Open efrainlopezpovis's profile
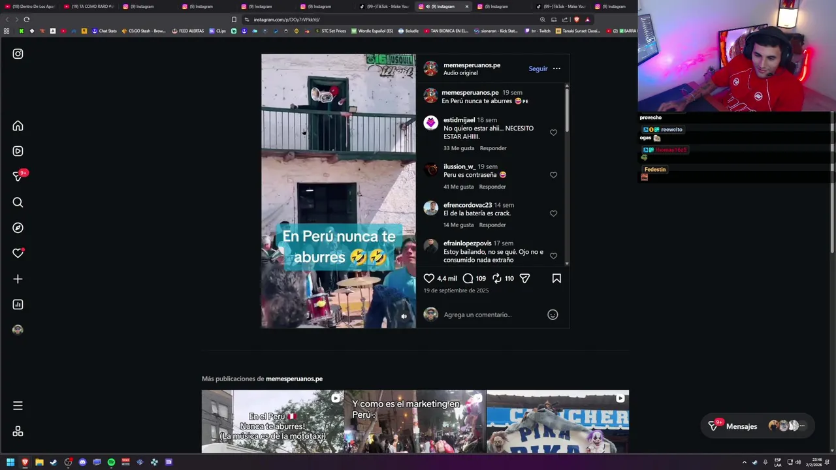The height and width of the screenshot is (470, 836). pyautogui.click(x=467, y=243)
